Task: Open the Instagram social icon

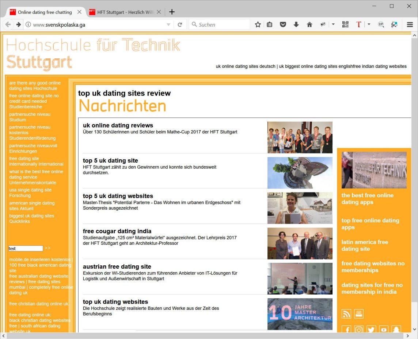Action: (358, 330)
